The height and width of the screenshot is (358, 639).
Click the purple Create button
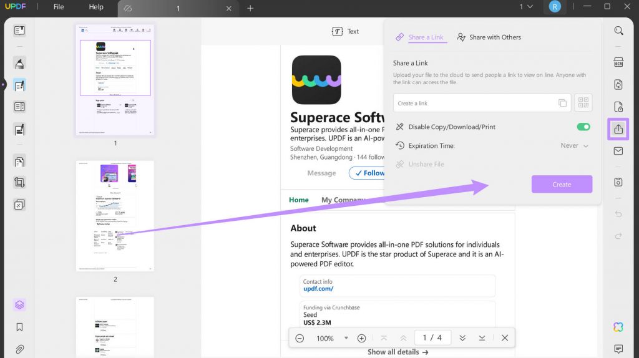pyautogui.click(x=562, y=185)
